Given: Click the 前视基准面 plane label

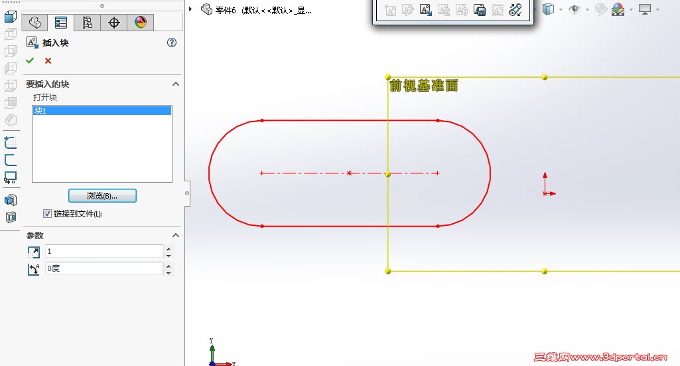Looking at the screenshot, I should [423, 86].
